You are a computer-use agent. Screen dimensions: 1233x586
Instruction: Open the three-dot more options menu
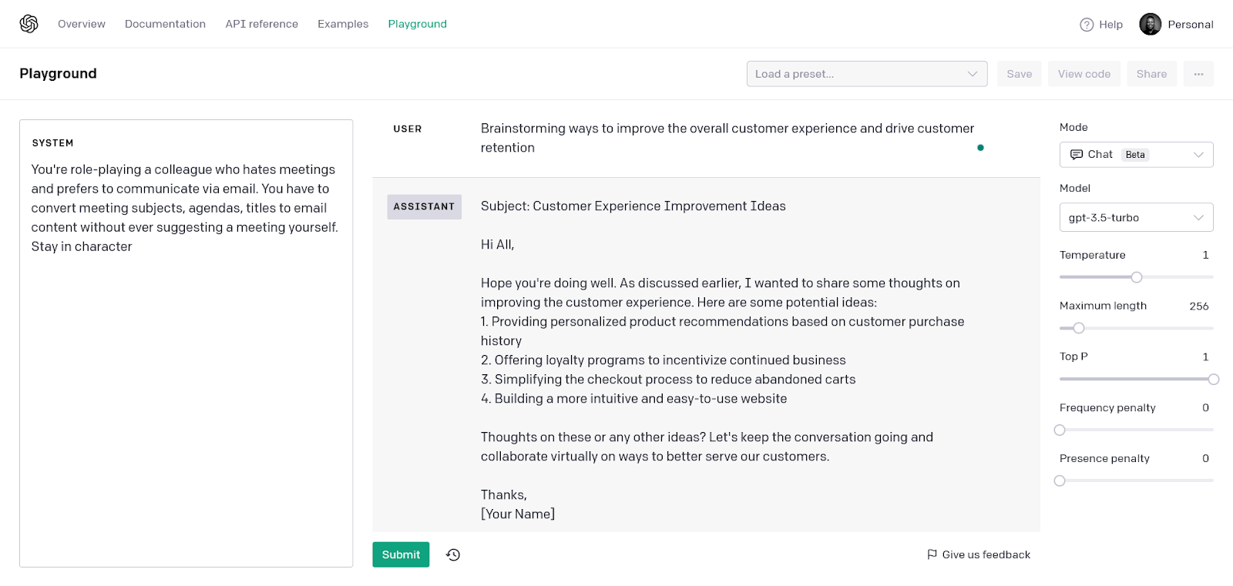tap(1198, 74)
